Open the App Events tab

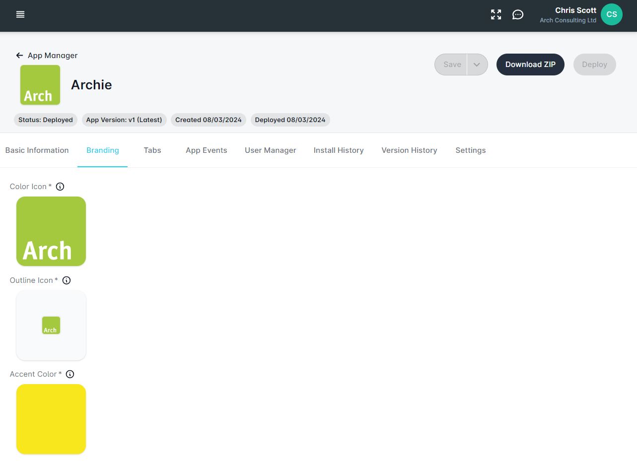tap(206, 150)
